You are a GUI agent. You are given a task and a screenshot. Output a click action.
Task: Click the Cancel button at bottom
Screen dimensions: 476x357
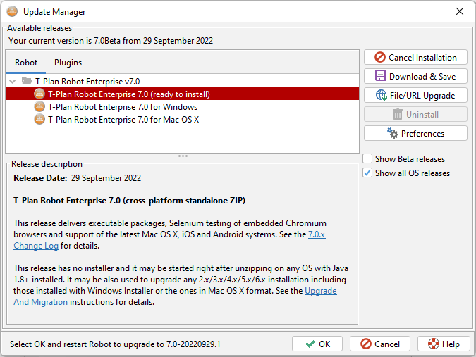[x=380, y=344]
